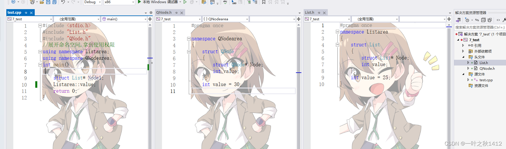
Task: Switch to the QNode.h tab
Action: point(164,13)
